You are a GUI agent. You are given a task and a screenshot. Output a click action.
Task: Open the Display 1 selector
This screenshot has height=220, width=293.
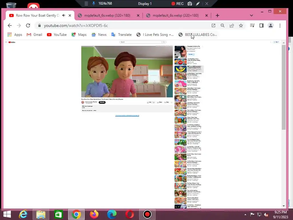coord(144,3)
